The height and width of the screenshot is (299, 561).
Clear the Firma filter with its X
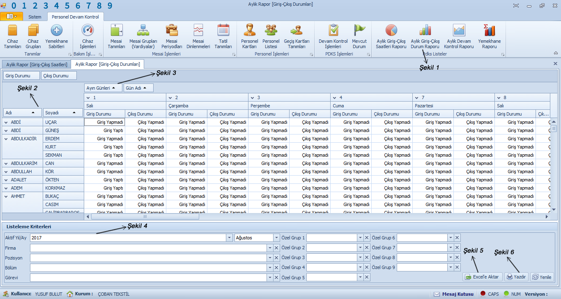click(x=276, y=248)
